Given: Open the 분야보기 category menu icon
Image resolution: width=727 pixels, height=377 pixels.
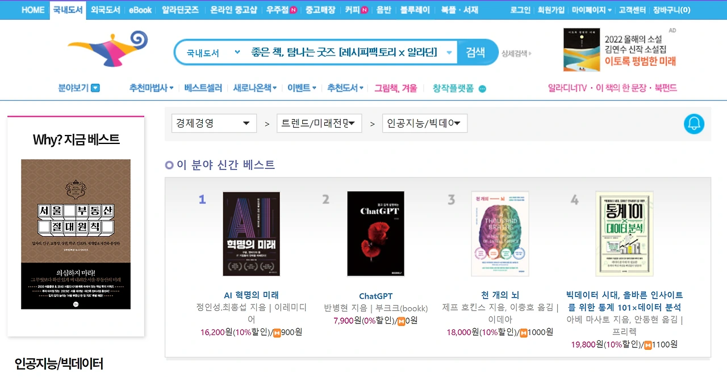Looking at the screenshot, I should click(x=95, y=88).
